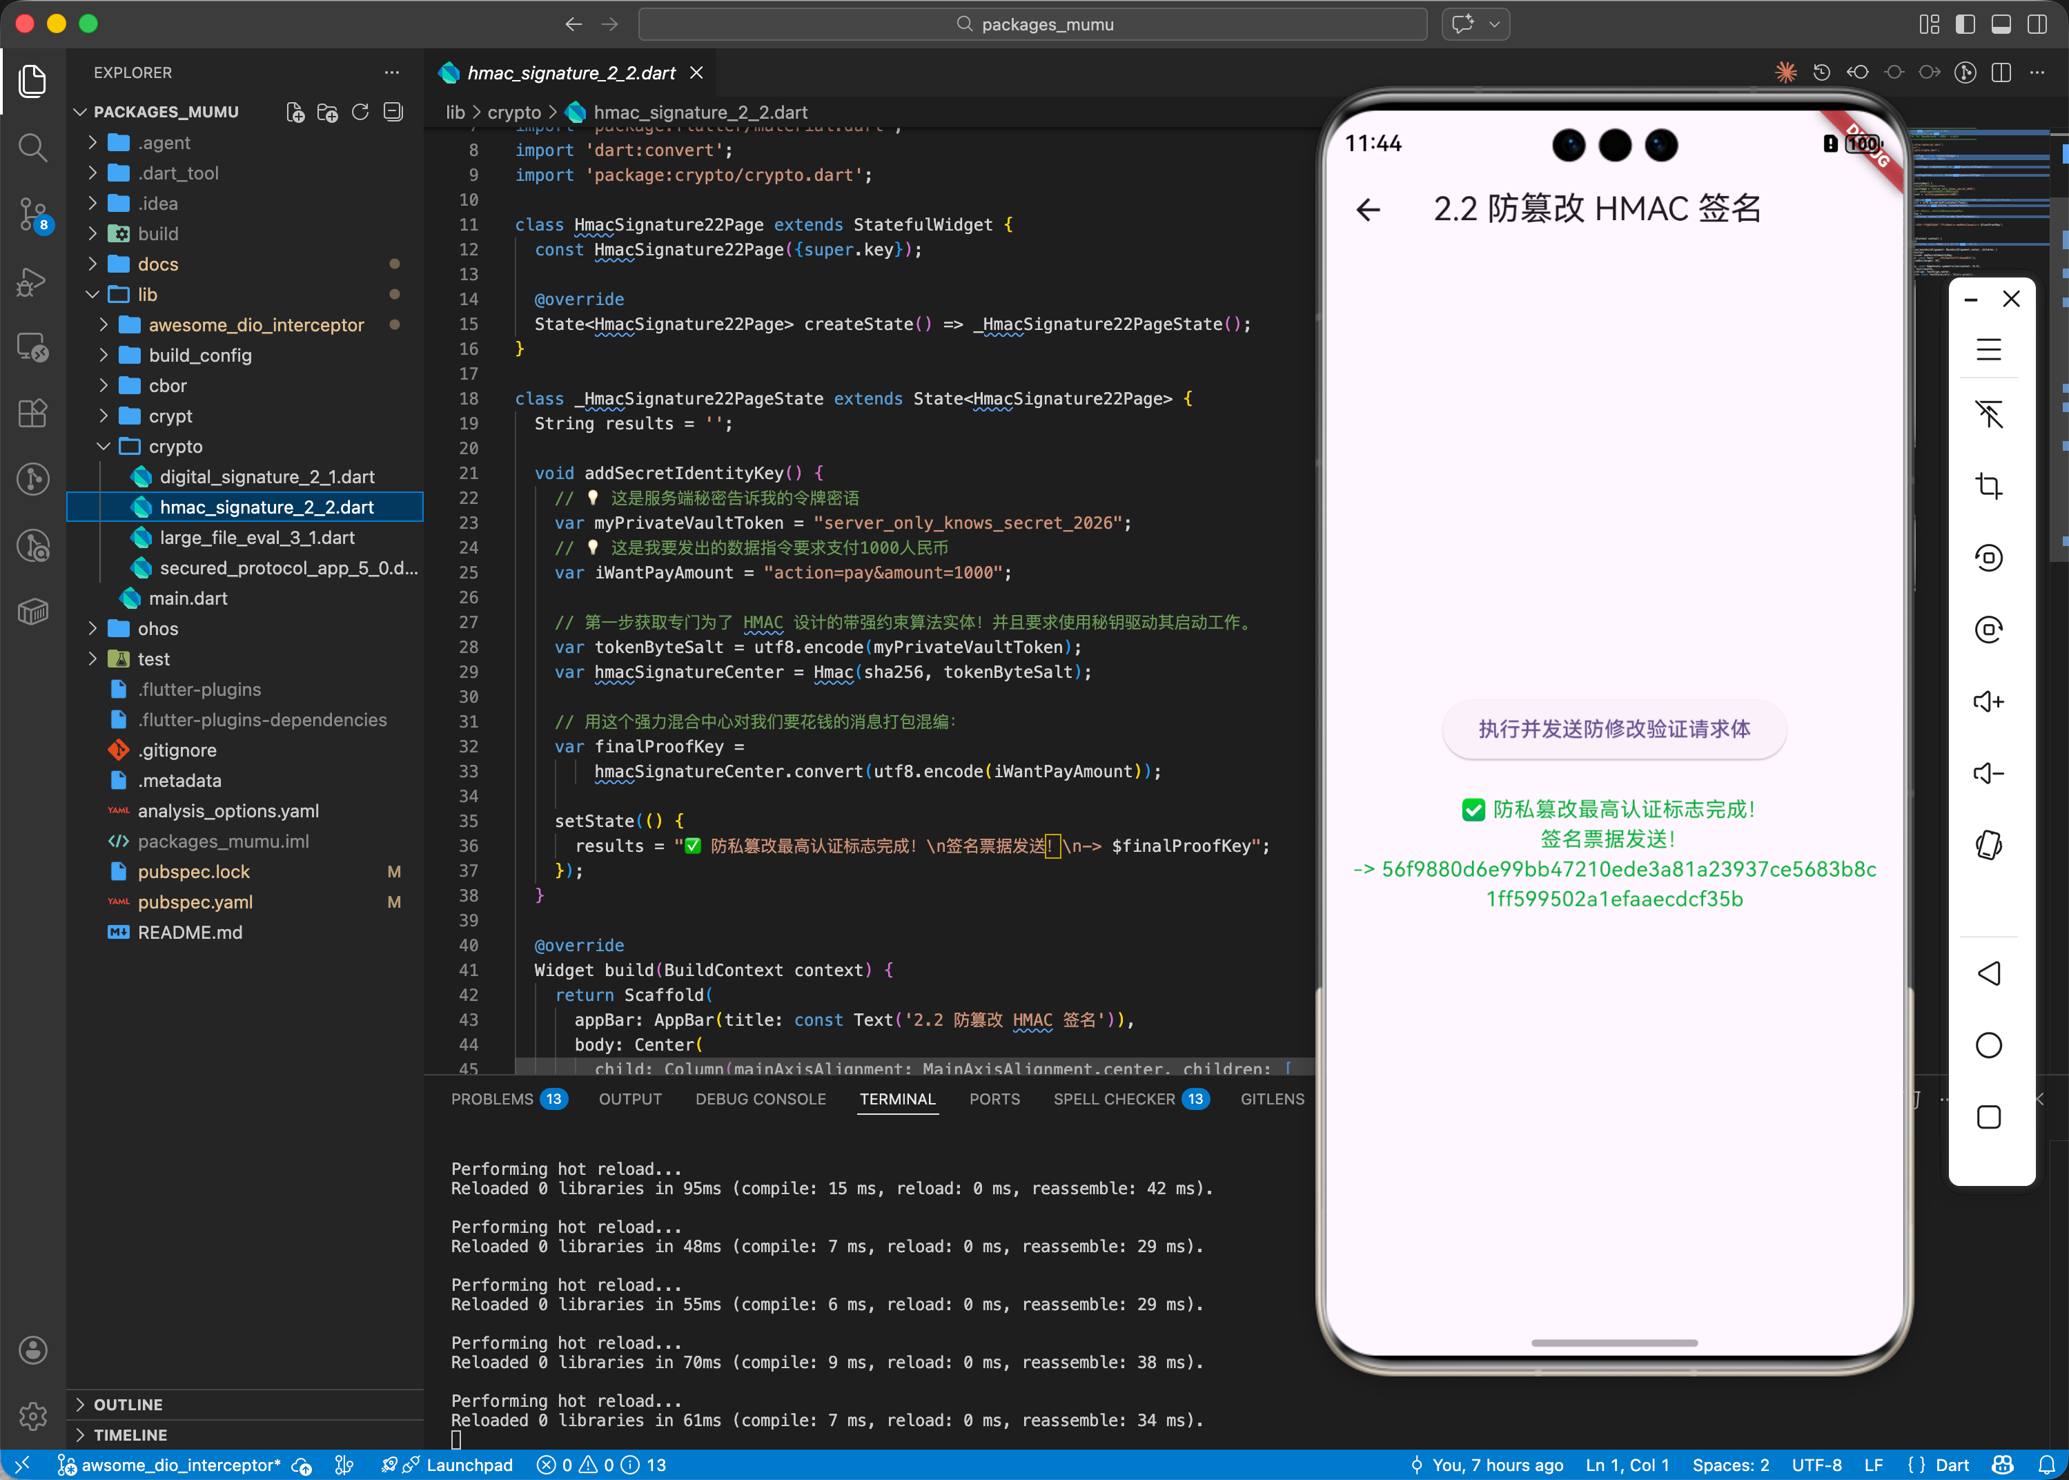Screen dimensions: 2069x1480
Task: Toggle the primary side bar layout
Action: click(1965, 23)
